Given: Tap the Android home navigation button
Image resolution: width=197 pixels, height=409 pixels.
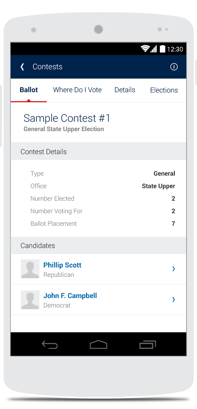Looking at the screenshot, I should pyautogui.click(x=98, y=345).
